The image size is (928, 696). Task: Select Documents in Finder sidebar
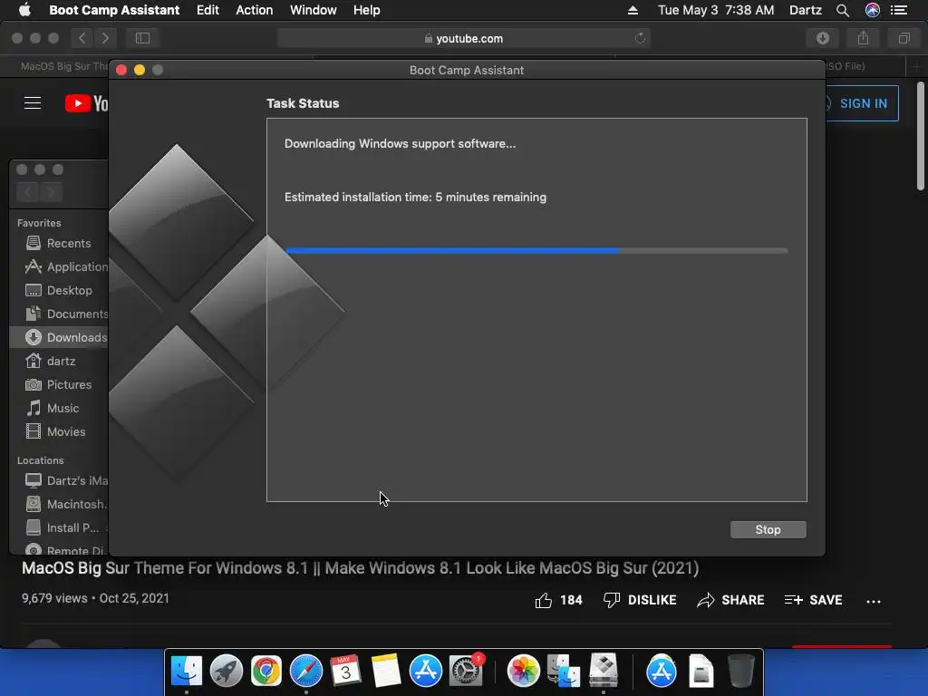coord(60,314)
